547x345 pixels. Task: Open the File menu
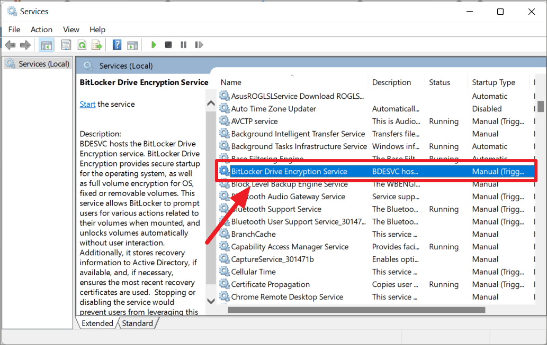(14, 30)
